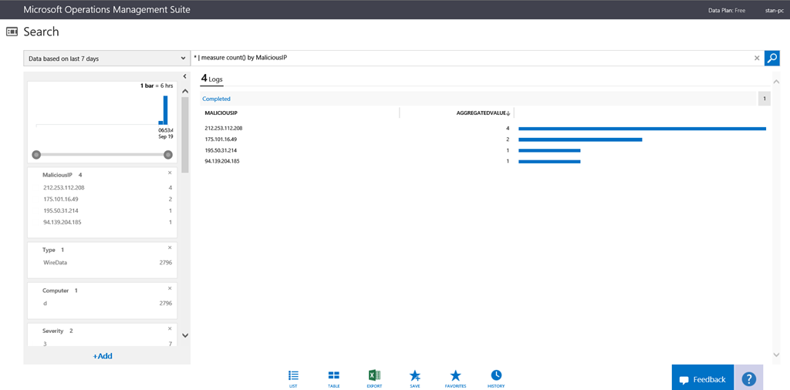Click the +Add filter link
Viewport: 790px width, 390px height.
pyautogui.click(x=103, y=356)
